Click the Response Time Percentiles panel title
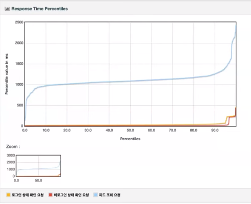Screen dimensions: 251x204 [39, 9]
